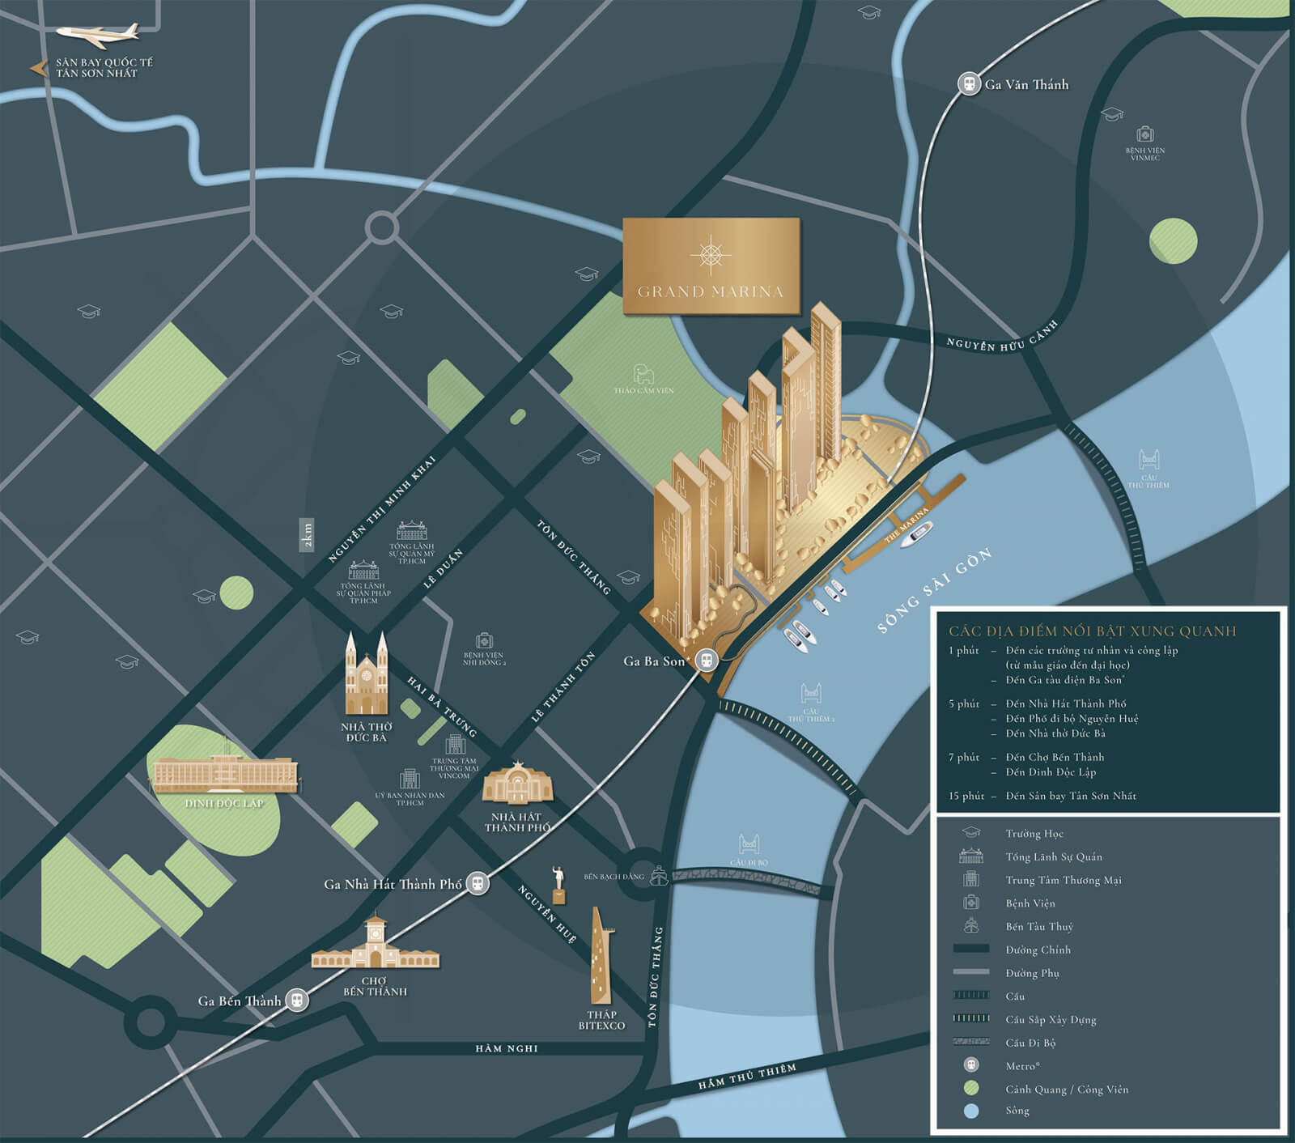Click the Bệnh Viện Nhi Đồng 2 icon
The height and width of the screenshot is (1143, 1295).
[x=484, y=641]
